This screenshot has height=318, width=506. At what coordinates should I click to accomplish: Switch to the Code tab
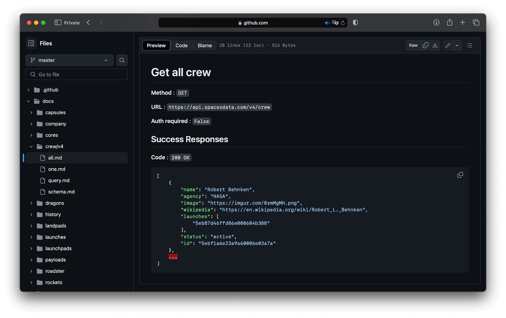click(x=182, y=45)
